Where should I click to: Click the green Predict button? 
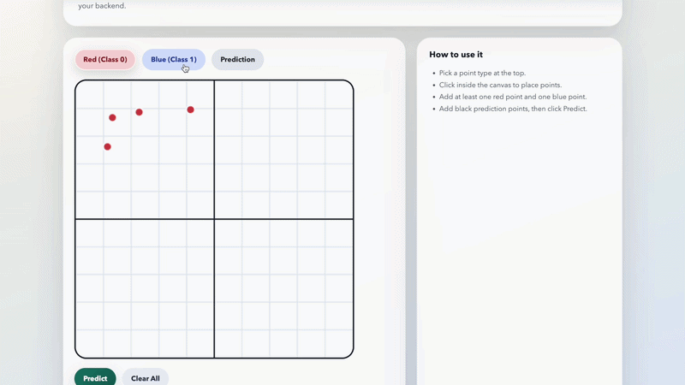95,377
